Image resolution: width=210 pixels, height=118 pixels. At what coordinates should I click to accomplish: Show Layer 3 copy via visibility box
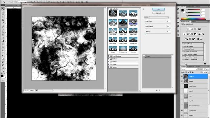click(182, 86)
